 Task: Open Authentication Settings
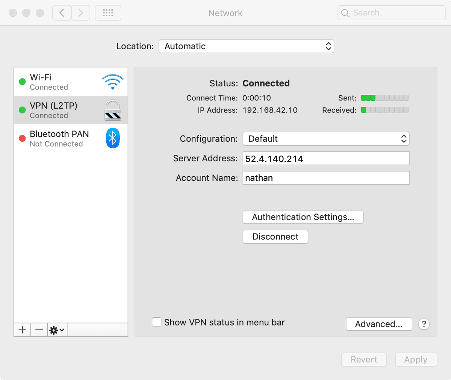pyautogui.click(x=303, y=217)
